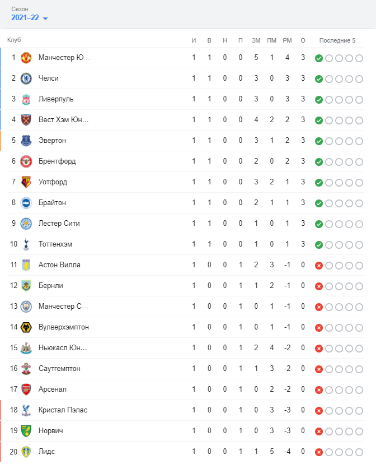Click the Arsenal cannon crest icon
376x464 pixels.
coord(26,389)
